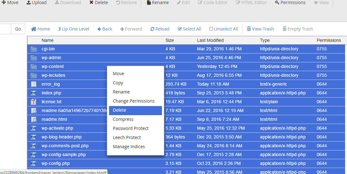Click Password Protect menu entry
This screenshot has width=347, height=174.
(x=130, y=128)
